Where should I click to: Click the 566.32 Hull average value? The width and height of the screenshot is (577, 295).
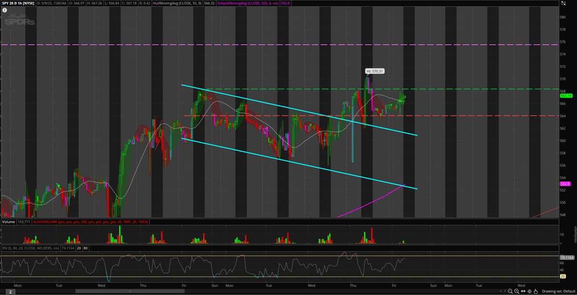point(209,3)
